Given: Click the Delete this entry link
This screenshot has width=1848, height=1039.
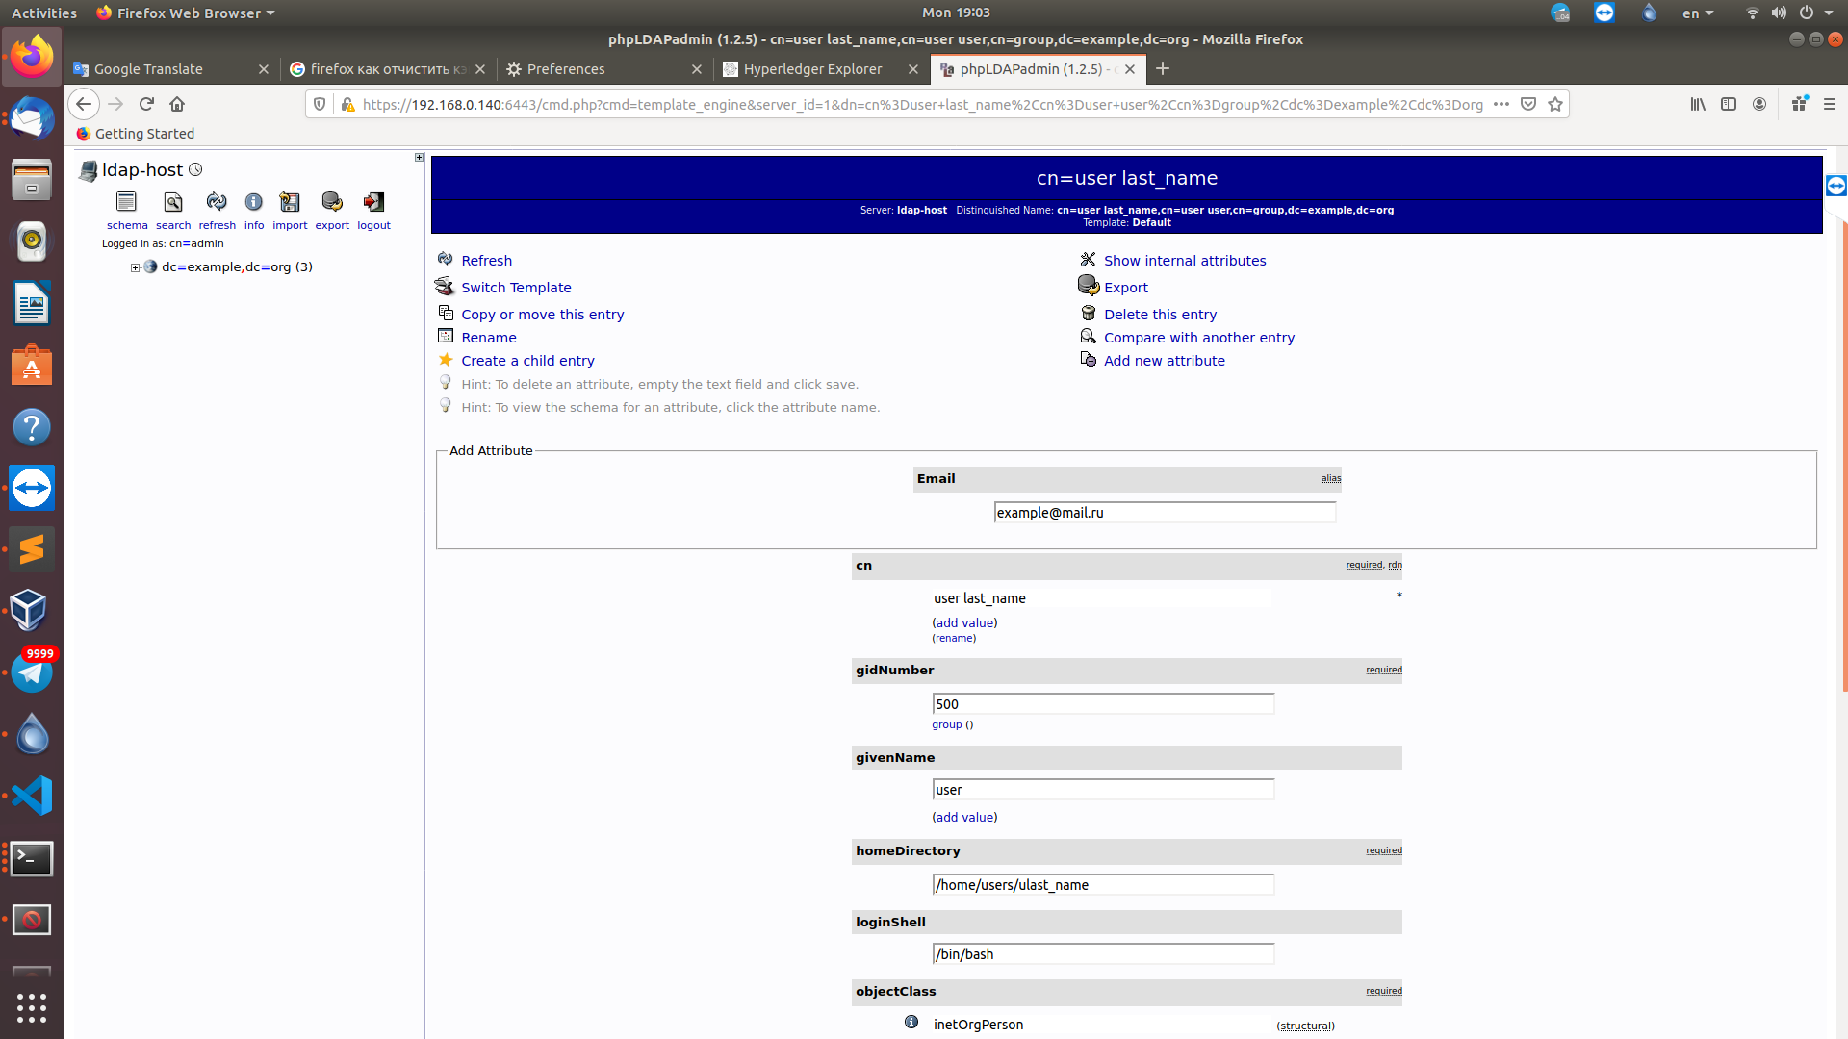Looking at the screenshot, I should click(1160, 315).
